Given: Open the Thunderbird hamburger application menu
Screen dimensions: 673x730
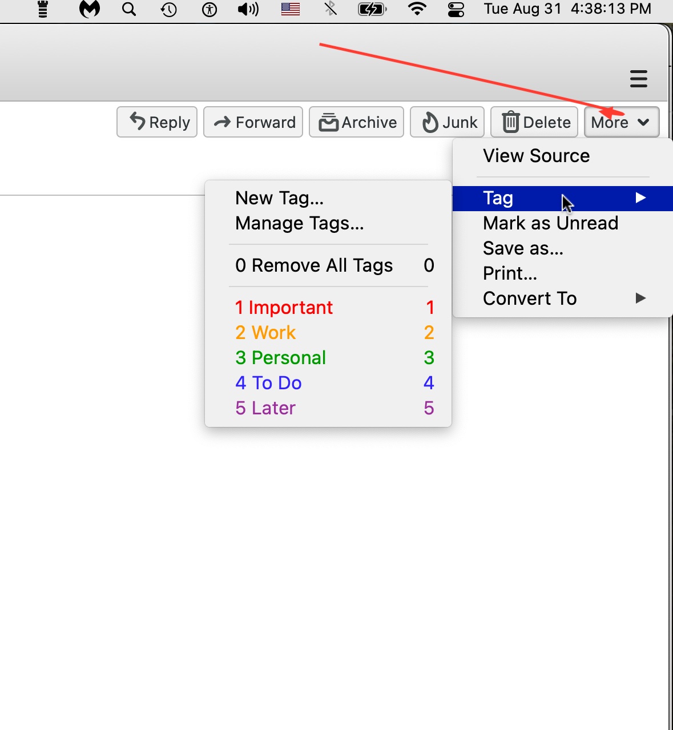Looking at the screenshot, I should pos(638,79).
